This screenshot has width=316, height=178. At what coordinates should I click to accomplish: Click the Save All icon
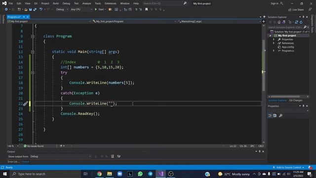pyautogui.click(x=35, y=9)
